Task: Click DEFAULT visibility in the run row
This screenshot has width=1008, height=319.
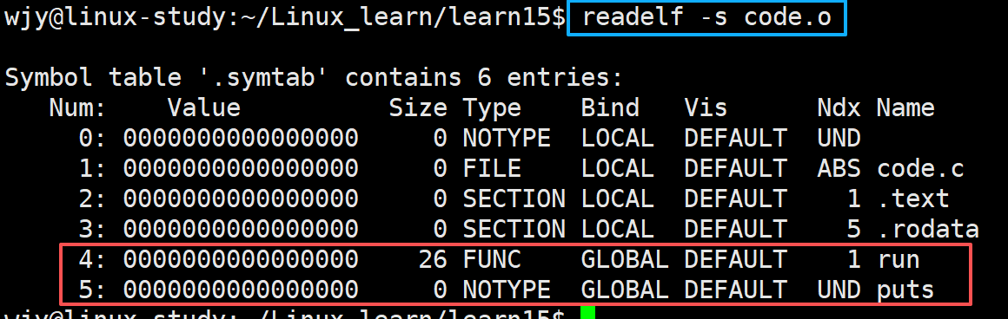Action: point(735,259)
